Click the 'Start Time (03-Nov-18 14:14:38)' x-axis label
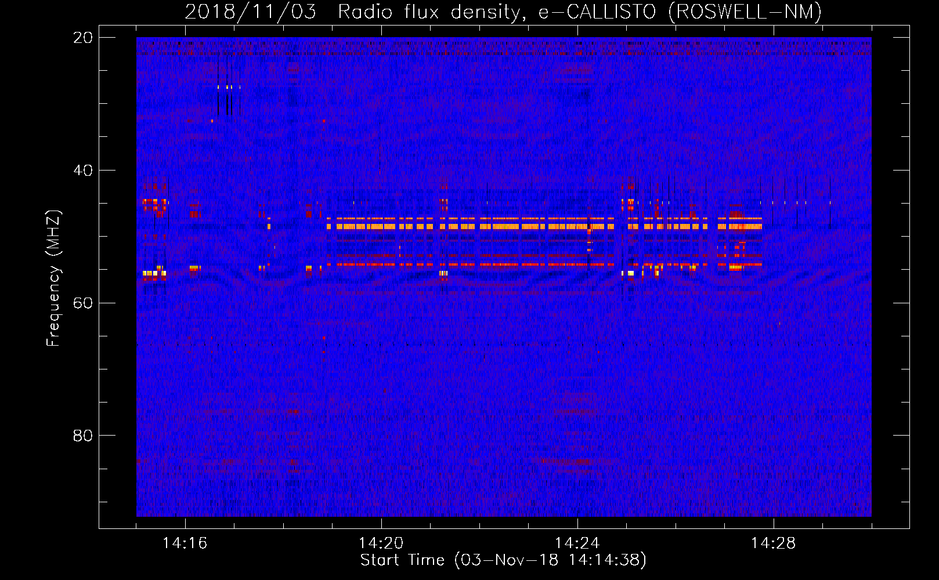This screenshot has height=580, width=939. [503, 560]
